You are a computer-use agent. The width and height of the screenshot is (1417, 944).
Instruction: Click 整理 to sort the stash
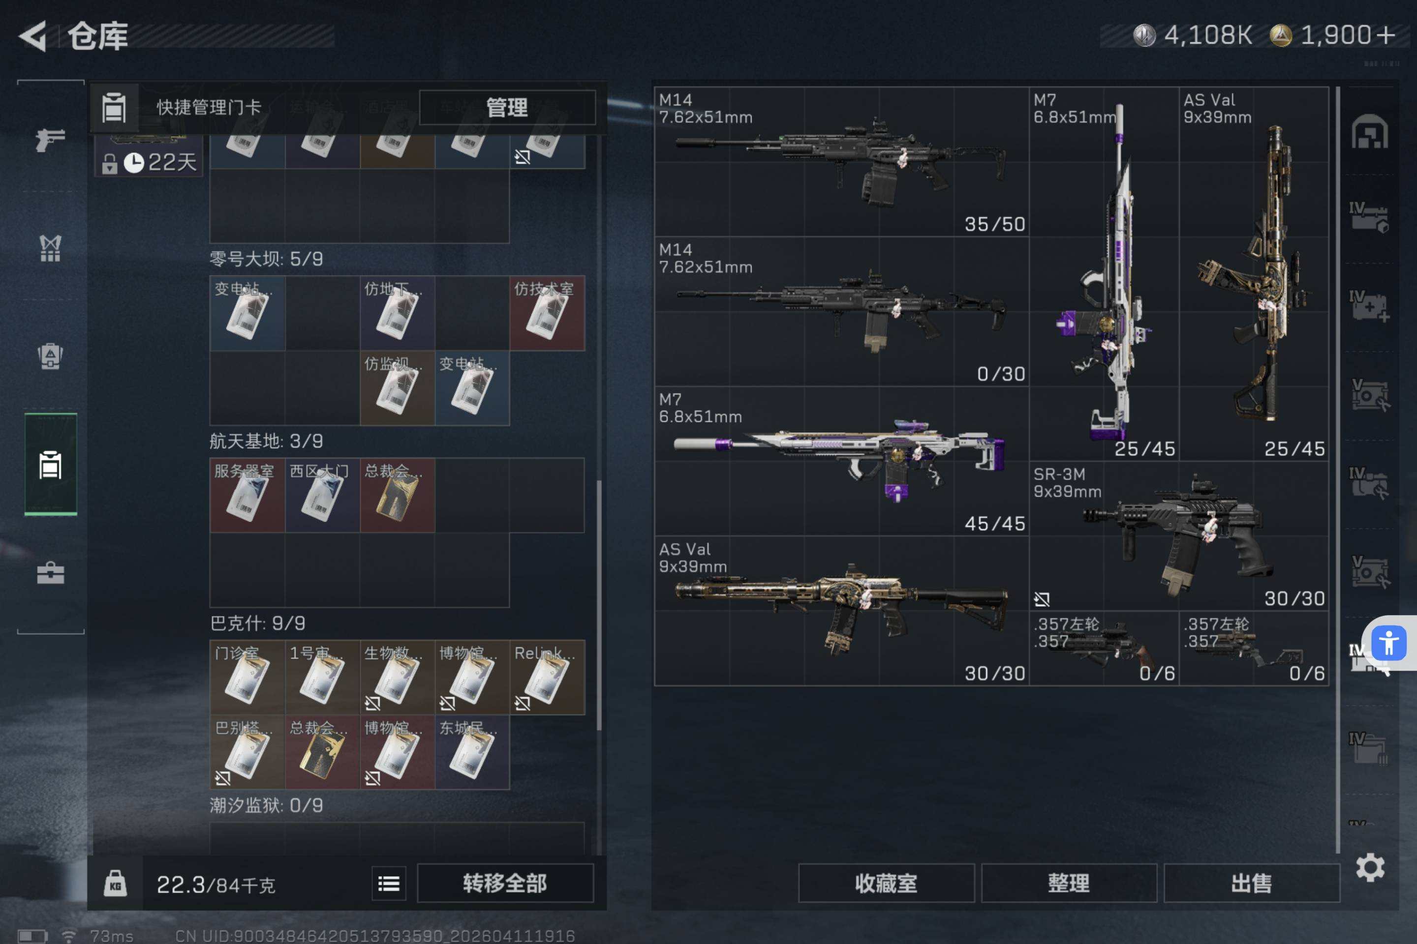1069,883
